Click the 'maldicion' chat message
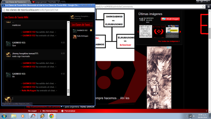211x119 pixels. point(16,25)
